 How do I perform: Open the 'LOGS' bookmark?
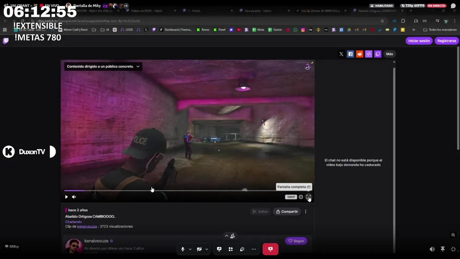126,30
